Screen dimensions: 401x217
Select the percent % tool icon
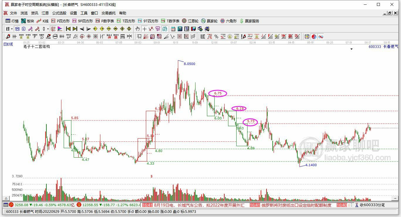pos(216,36)
